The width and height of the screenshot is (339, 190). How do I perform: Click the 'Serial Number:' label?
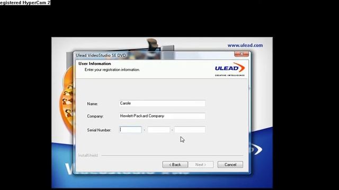99,130
